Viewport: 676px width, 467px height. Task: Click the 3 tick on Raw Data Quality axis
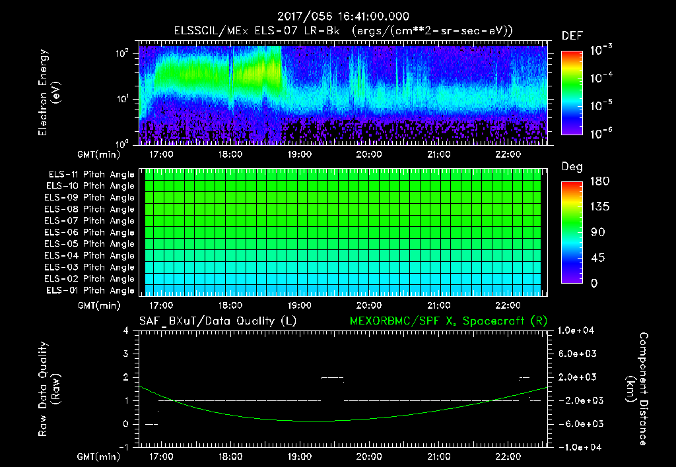pyautogui.click(x=126, y=354)
